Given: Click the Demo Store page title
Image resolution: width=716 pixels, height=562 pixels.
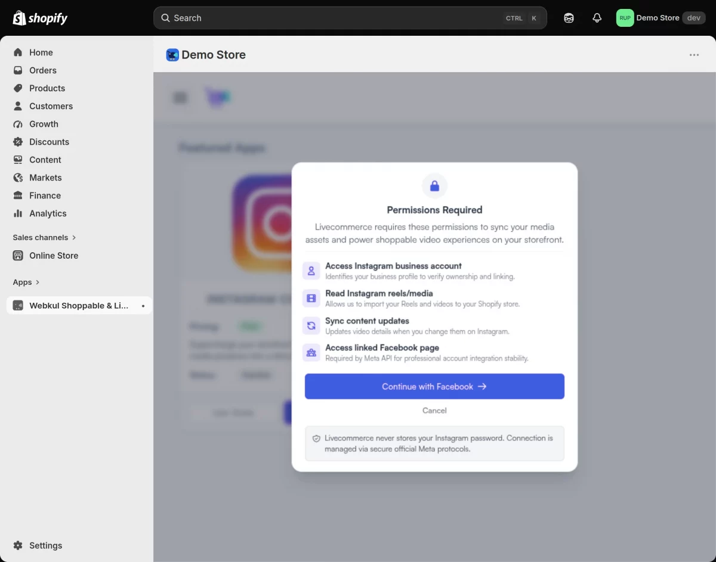Looking at the screenshot, I should pos(214,55).
